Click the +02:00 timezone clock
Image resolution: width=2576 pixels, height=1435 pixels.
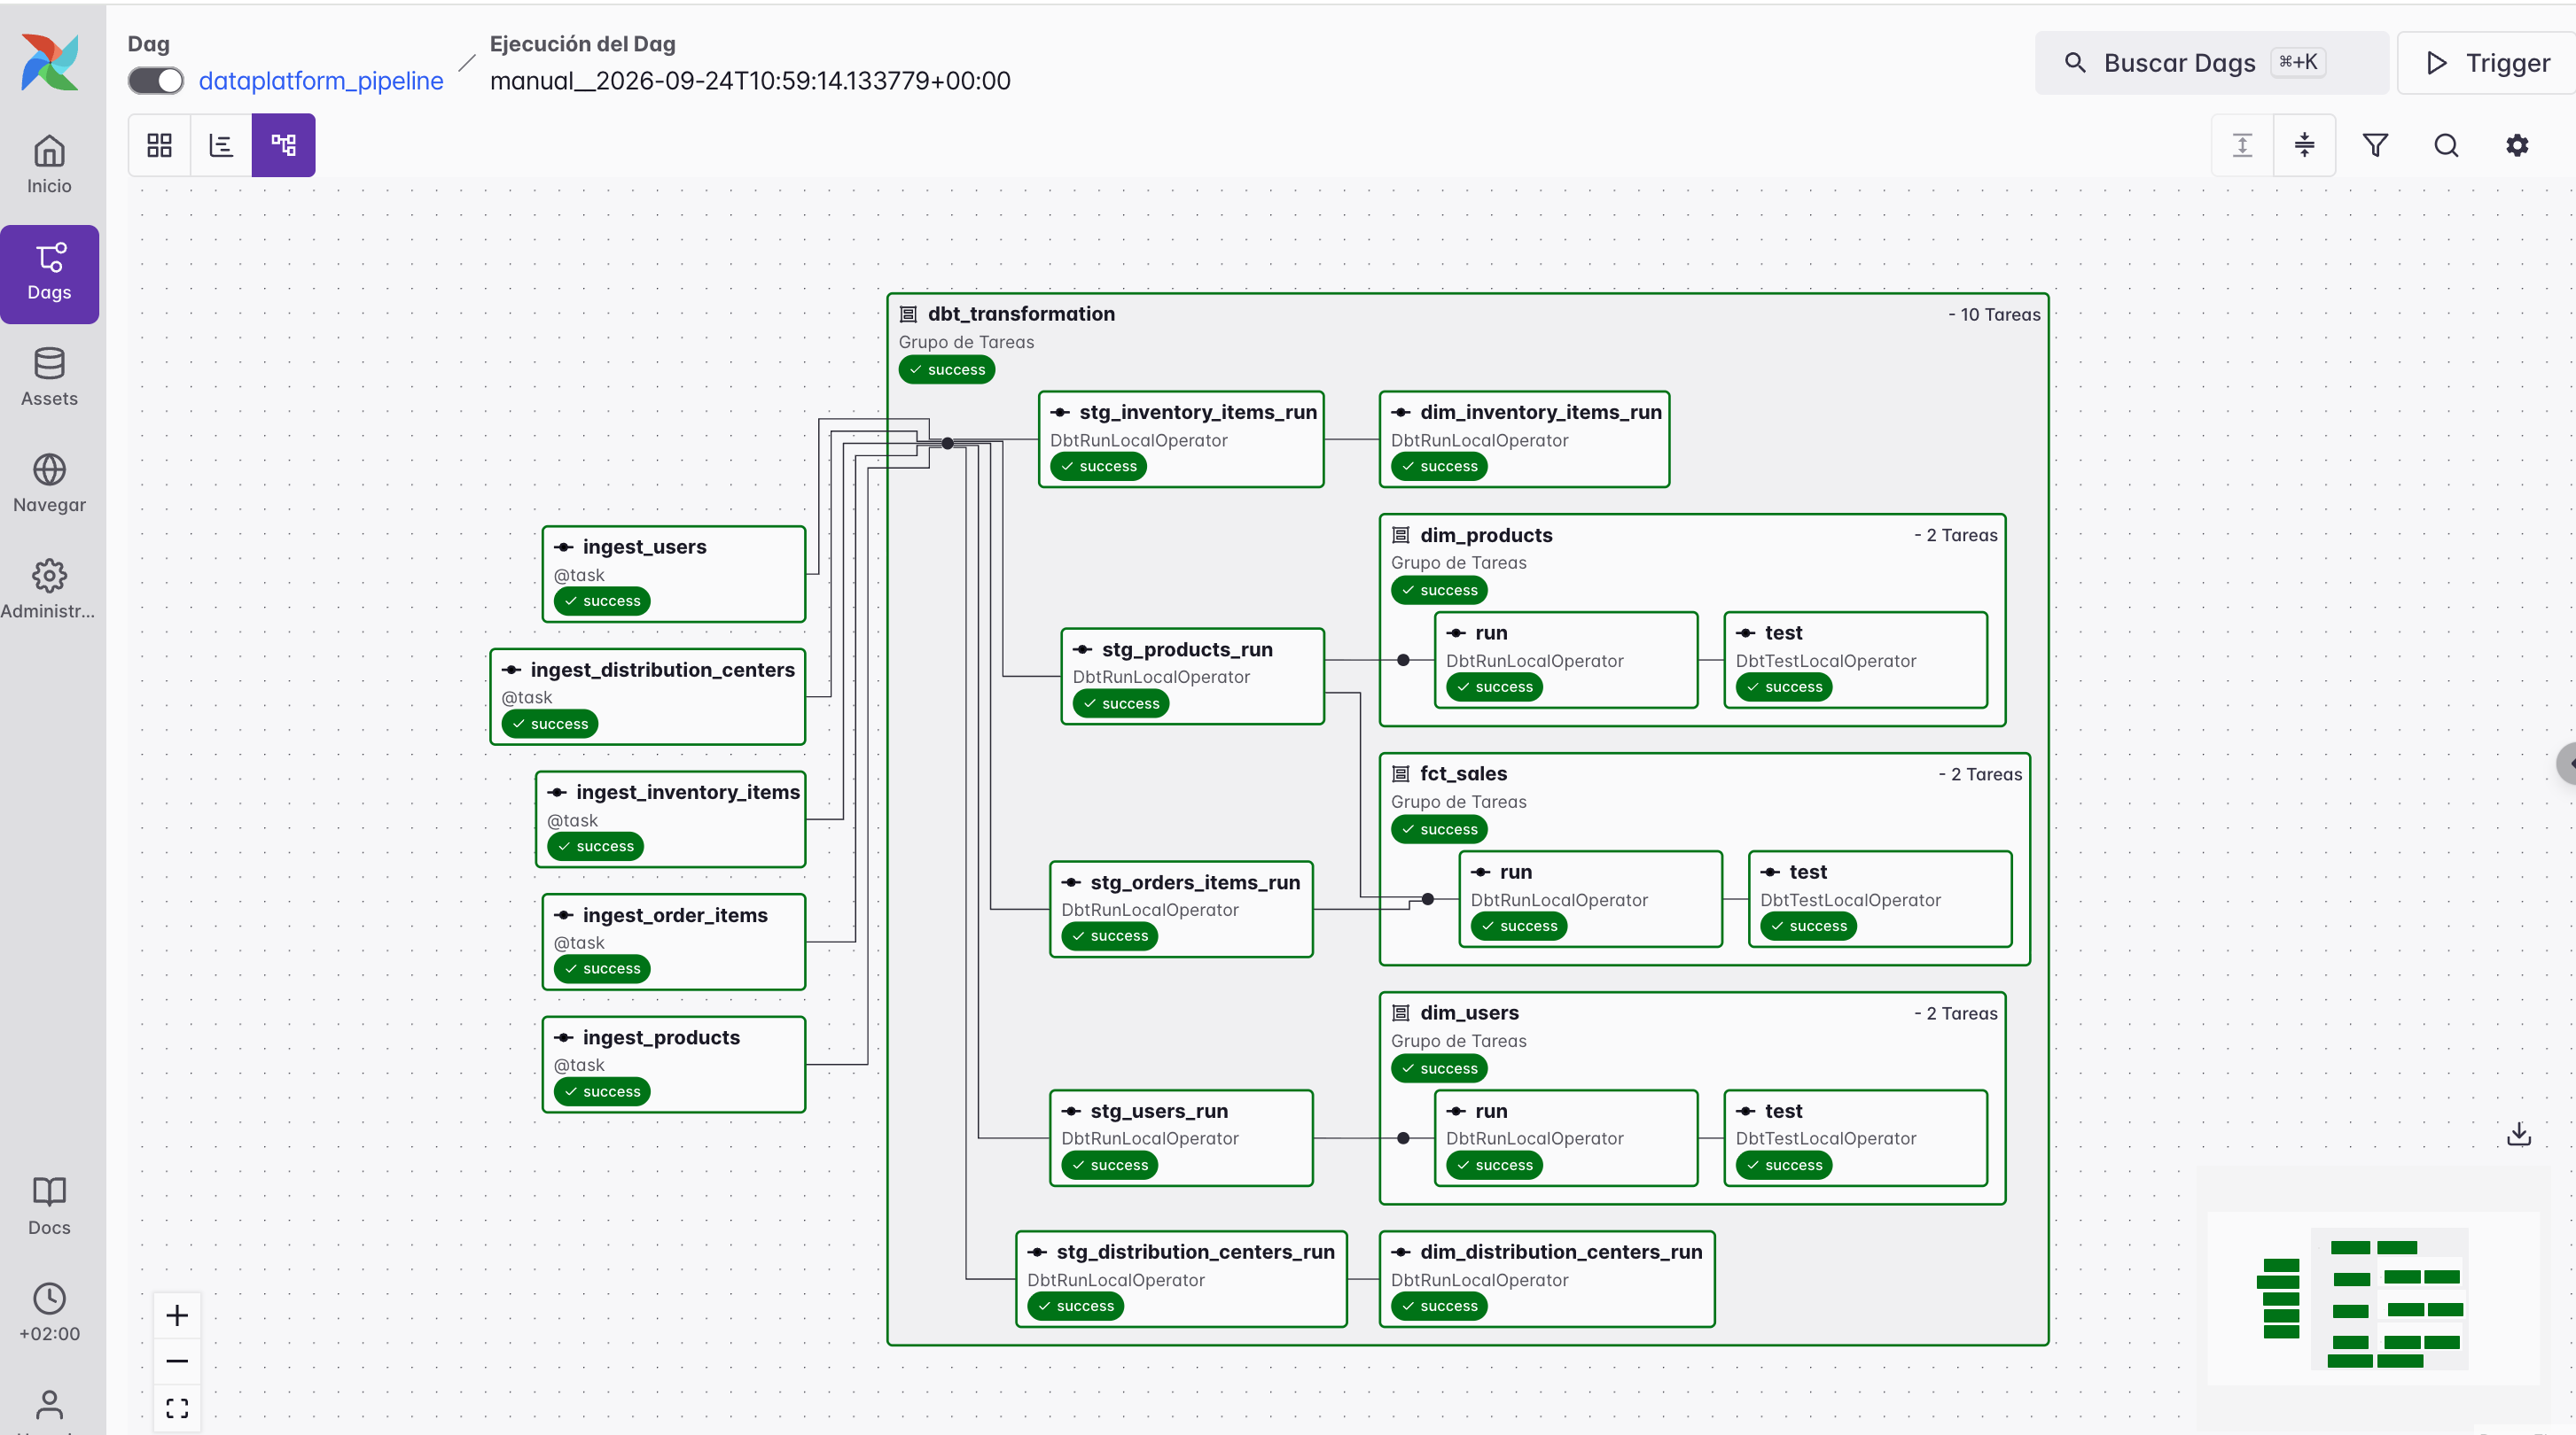pos(49,1312)
